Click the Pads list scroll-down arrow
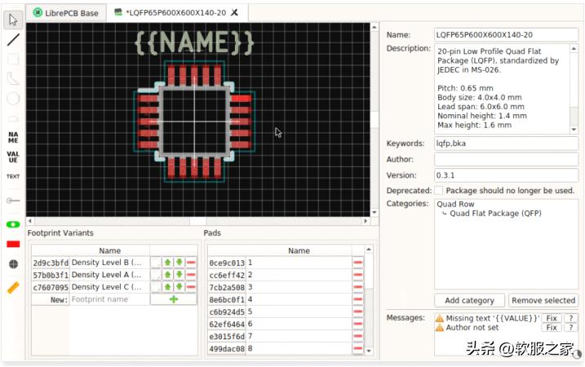The height and width of the screenshot is (367, 585). (x=369, y=352)
